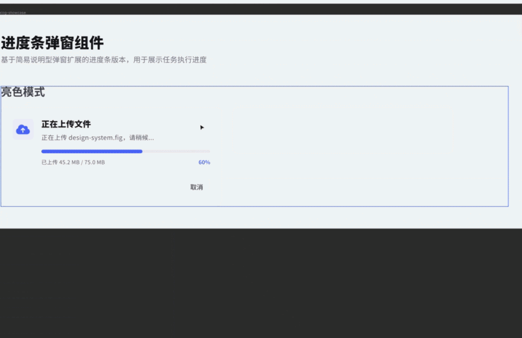522x338 pixels.
Task: Open the disclosure control beside the upload title
Action: pyautogui.click(x=202, y=127)
